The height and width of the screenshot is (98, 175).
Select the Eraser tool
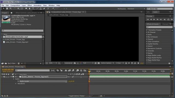[x=44, y=8]
